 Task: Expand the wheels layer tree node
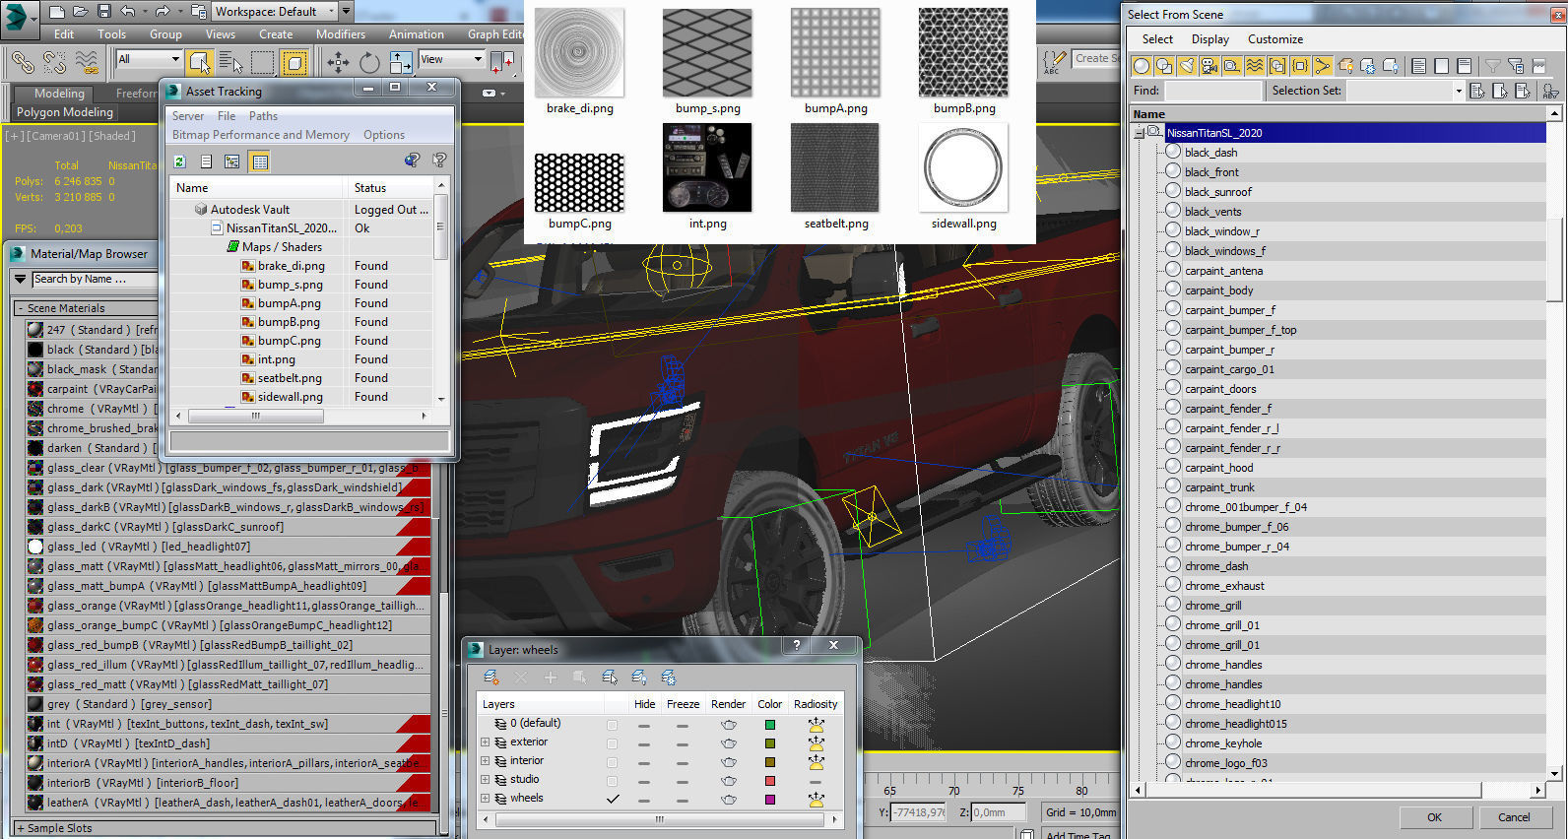(x=485, y=799)
